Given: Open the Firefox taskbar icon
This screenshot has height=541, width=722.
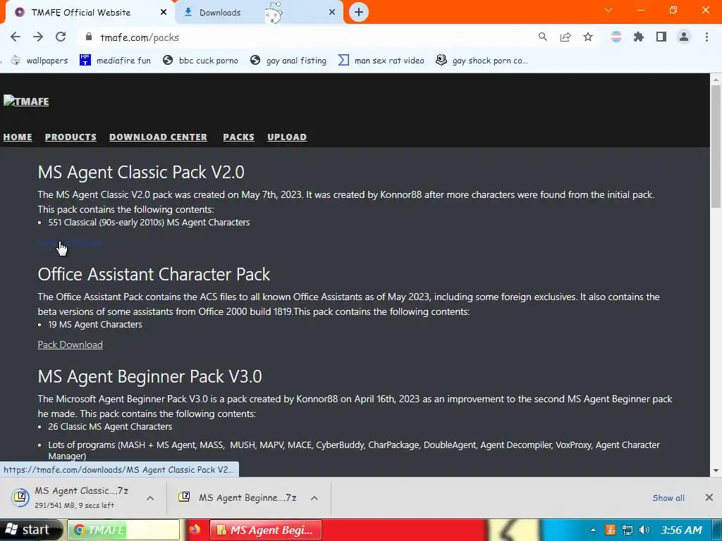Looking at the screenshot, I should [x=195, y=530].
